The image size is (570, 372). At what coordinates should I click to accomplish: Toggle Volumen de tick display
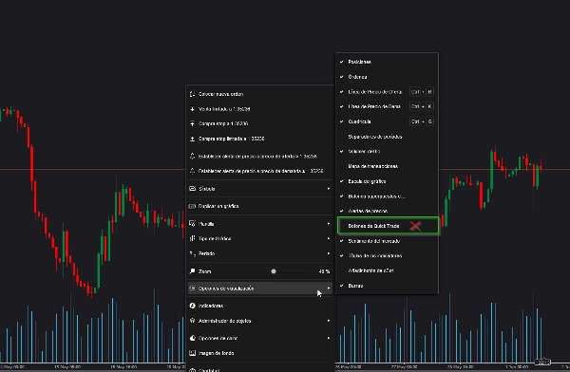pos(388,152)
